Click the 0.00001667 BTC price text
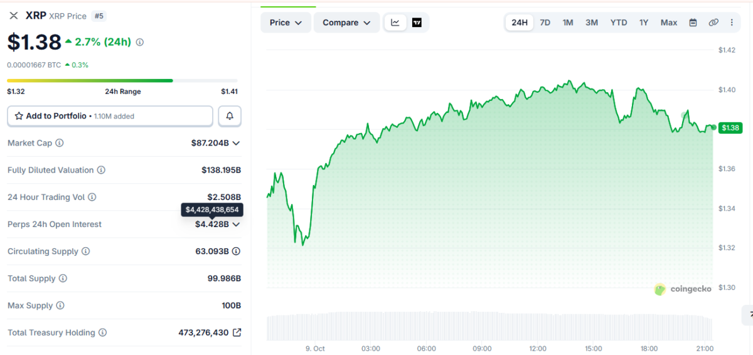 click(34, 65)
